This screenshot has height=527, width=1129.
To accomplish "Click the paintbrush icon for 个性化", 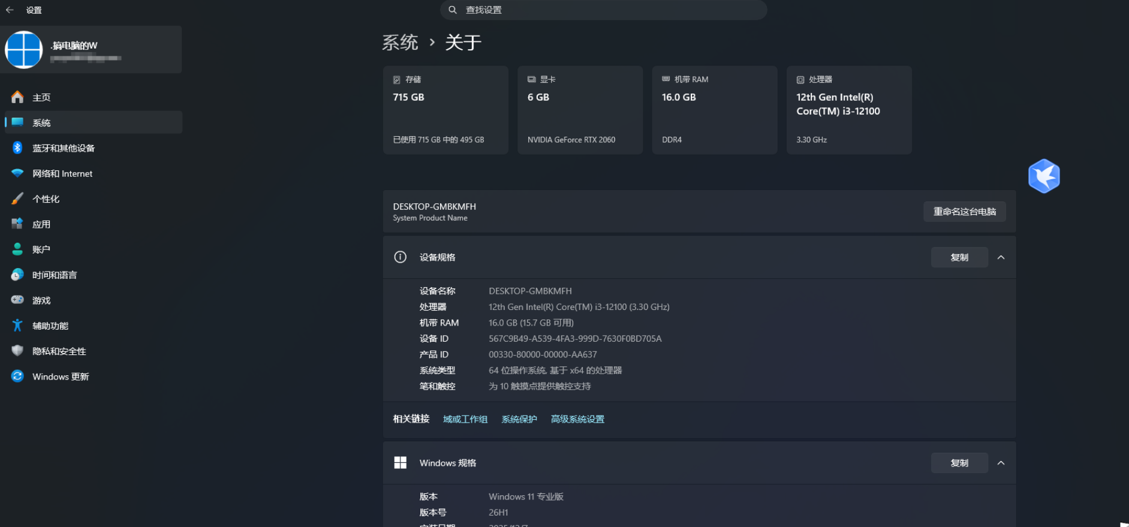I will [x=17, y=198].
